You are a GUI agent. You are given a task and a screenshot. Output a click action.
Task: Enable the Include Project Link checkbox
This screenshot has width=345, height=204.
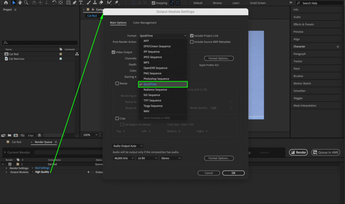tap(192, 36)
